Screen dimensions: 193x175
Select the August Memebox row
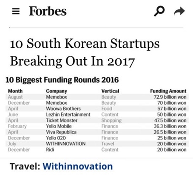[x=97, y=97]
